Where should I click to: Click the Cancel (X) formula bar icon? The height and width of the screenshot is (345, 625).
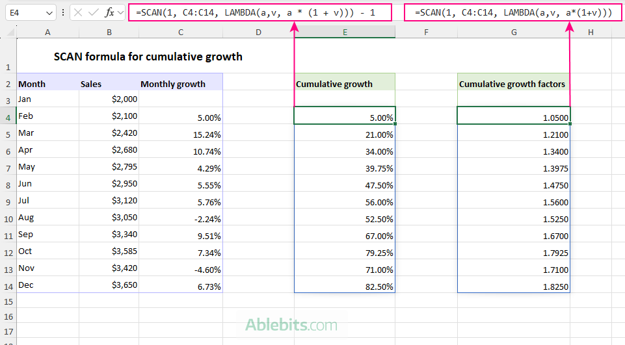point(78,13)
